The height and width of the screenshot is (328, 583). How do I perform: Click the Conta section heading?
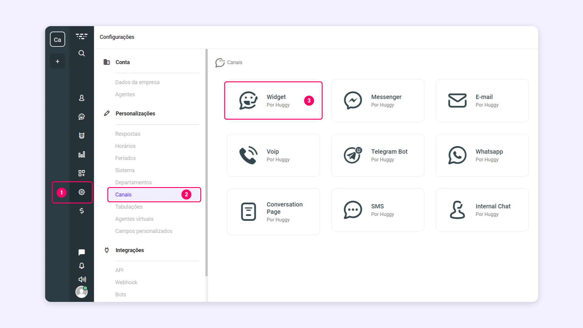tap(123, 62)
